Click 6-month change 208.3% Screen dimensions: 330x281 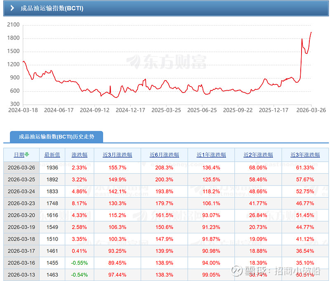pos(164,168)
